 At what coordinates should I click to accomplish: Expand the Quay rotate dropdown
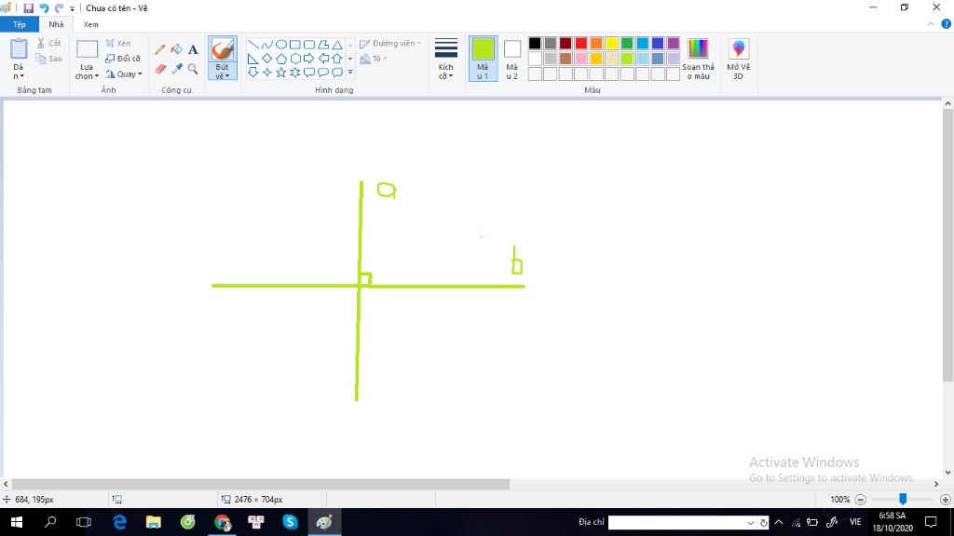(124, 74)
